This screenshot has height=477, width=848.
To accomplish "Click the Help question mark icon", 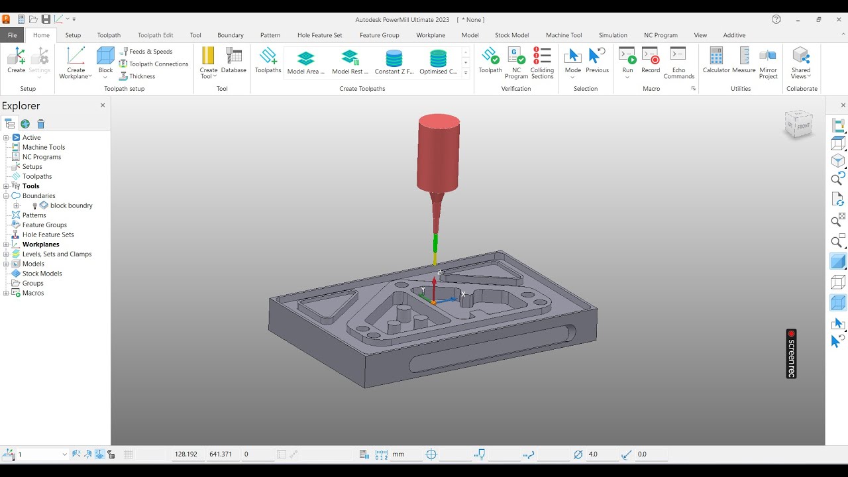I will [776, 19].
